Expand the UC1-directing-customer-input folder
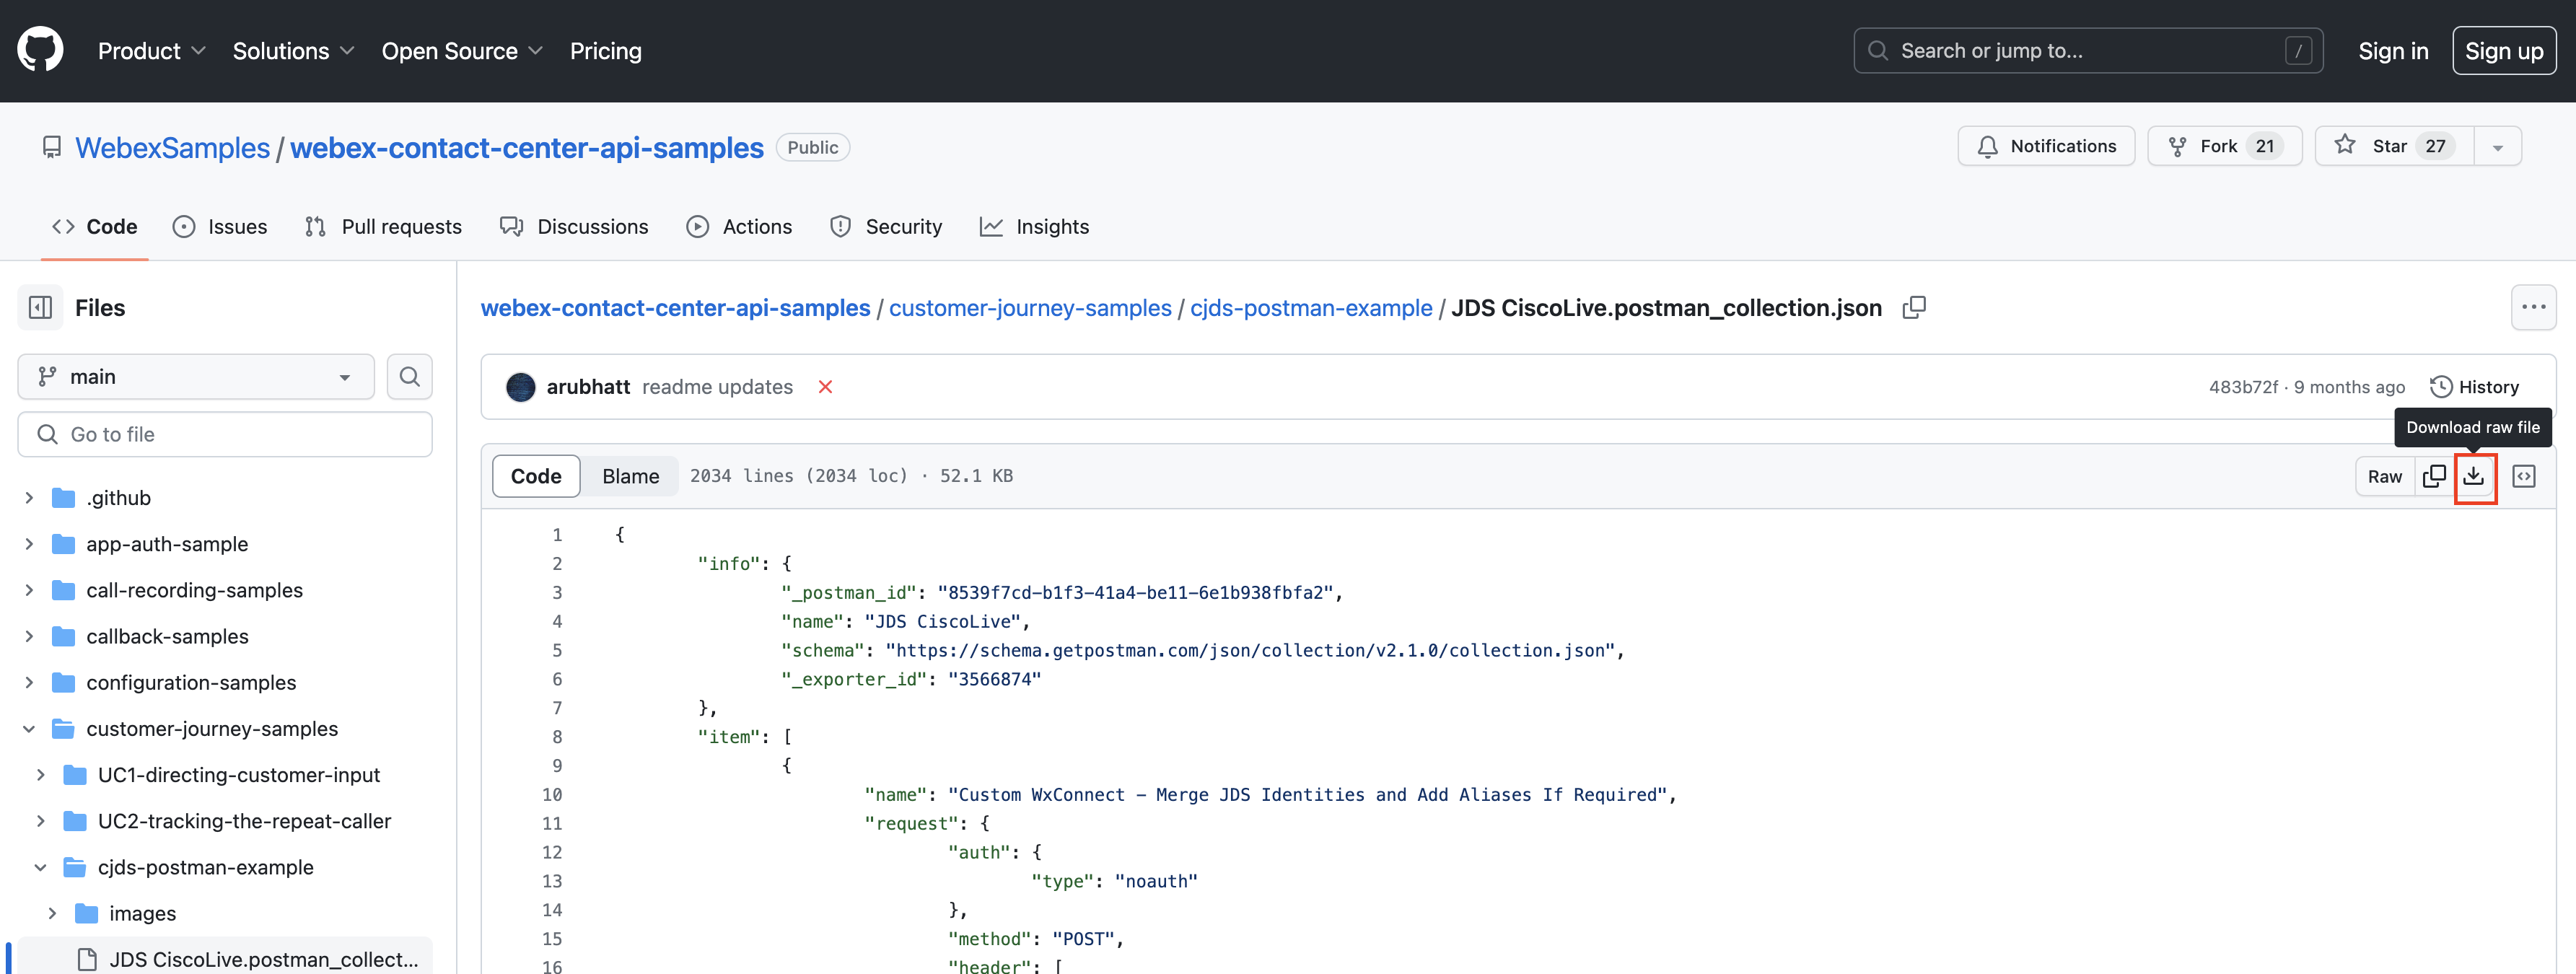The width and height of the screenshot is (2576, 974). point(41,775)
